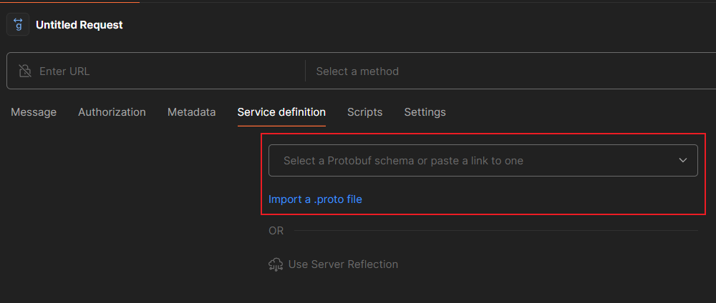Go to the Metadata tab
The width and height of the screenshot is (716, 303).
coord(191,112)
